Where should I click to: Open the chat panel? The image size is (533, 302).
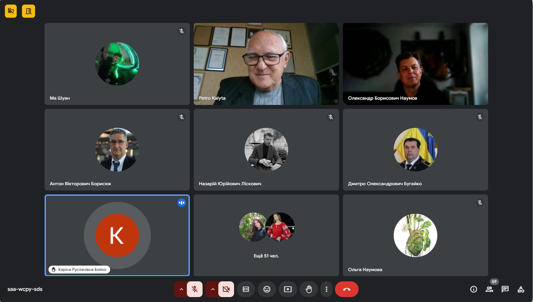tap(505, 289)
